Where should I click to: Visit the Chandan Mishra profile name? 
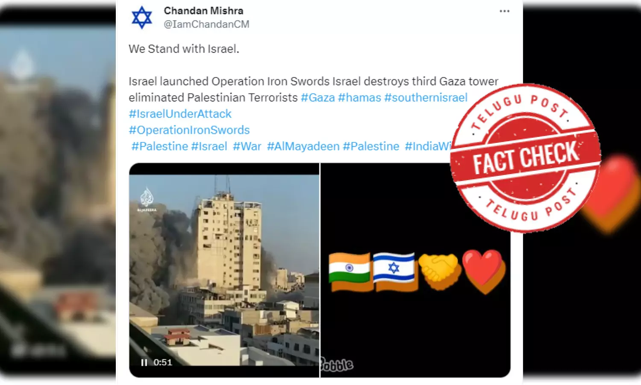[x=203, y=11]
